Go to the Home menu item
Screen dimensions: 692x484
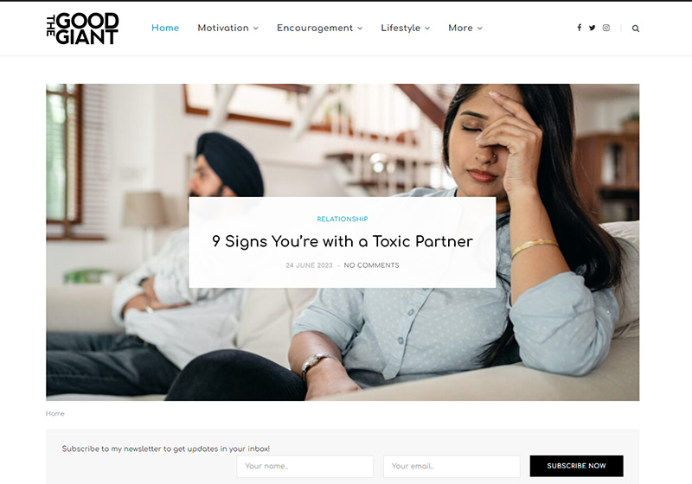(x=165, y=28)
